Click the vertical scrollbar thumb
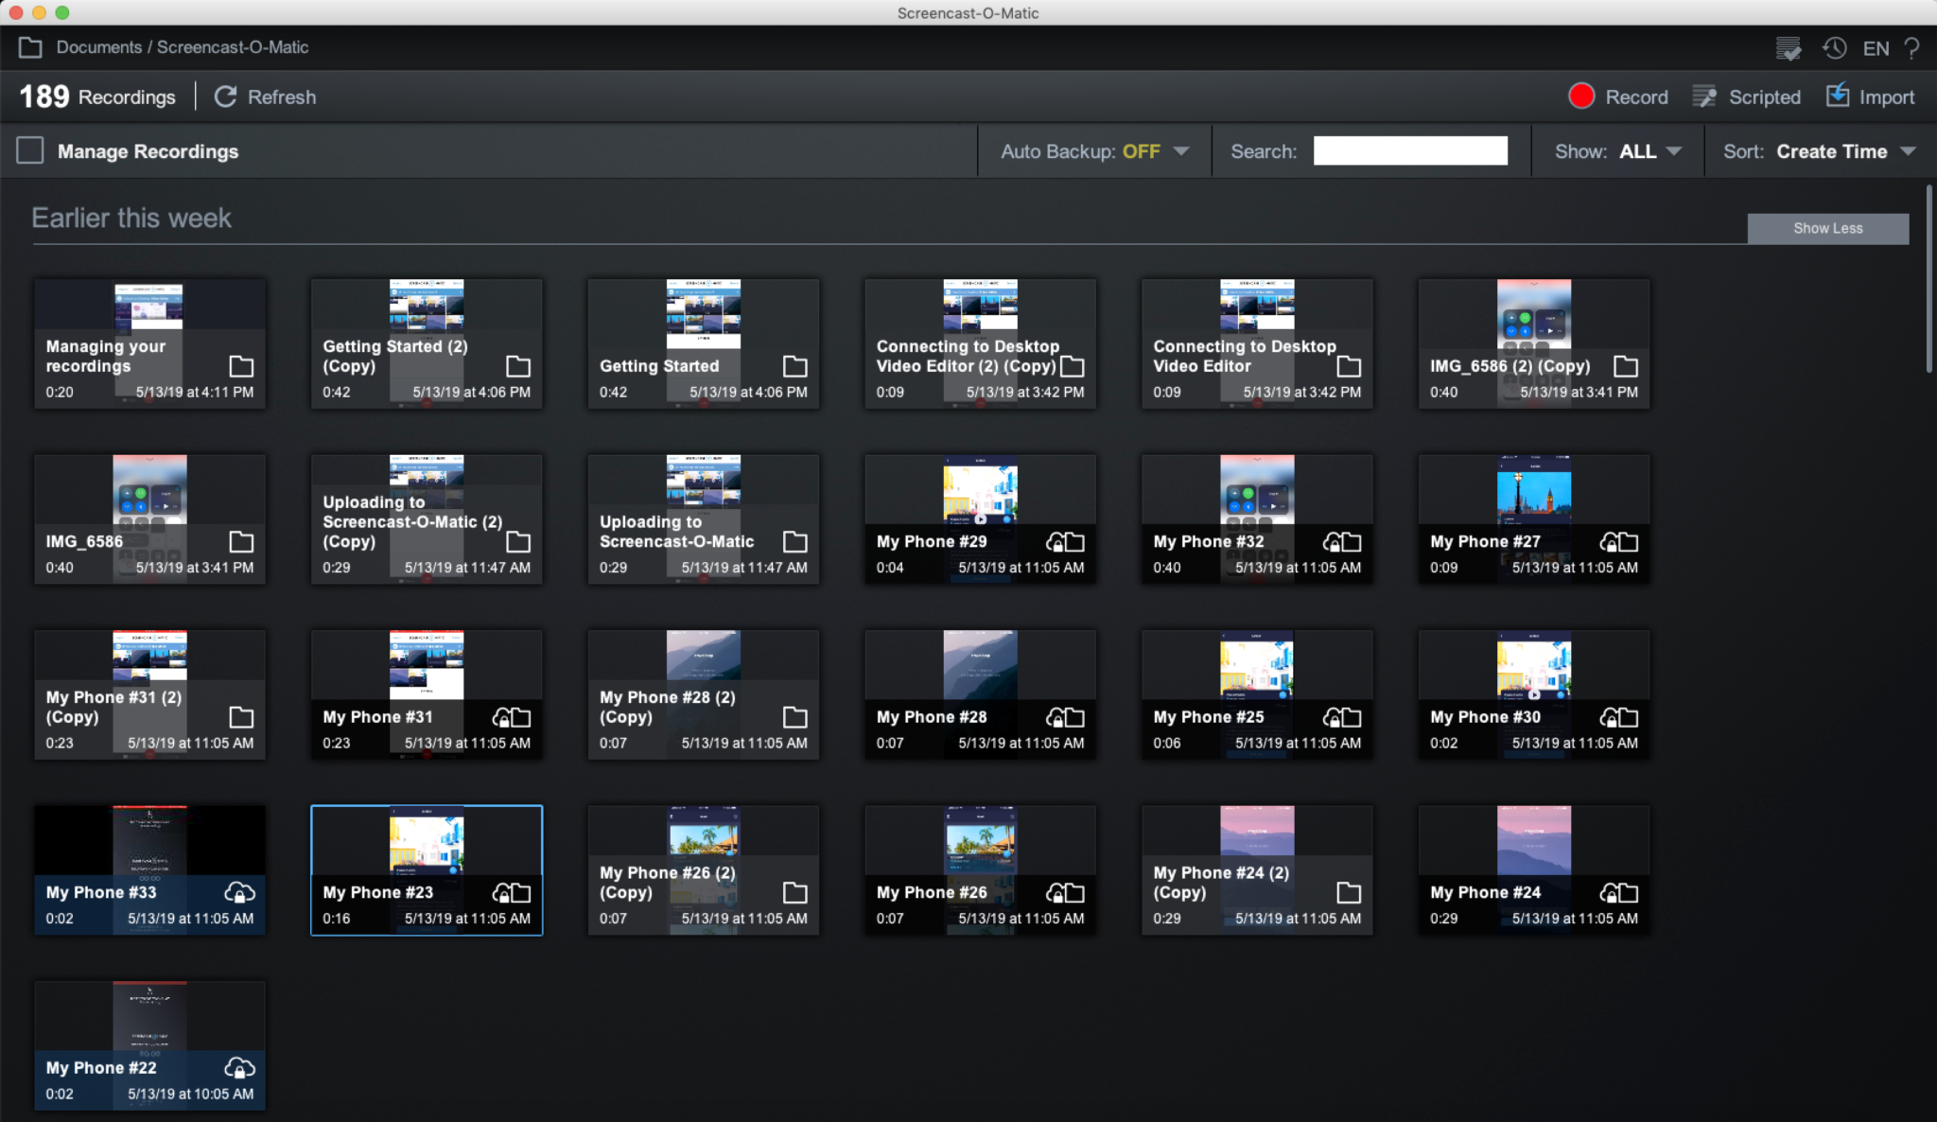Screen dimensions: 1937x1122 (x=1929, y=279)
